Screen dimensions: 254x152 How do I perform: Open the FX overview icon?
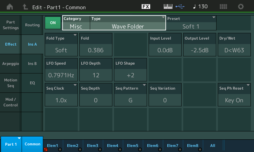[146, 7]
